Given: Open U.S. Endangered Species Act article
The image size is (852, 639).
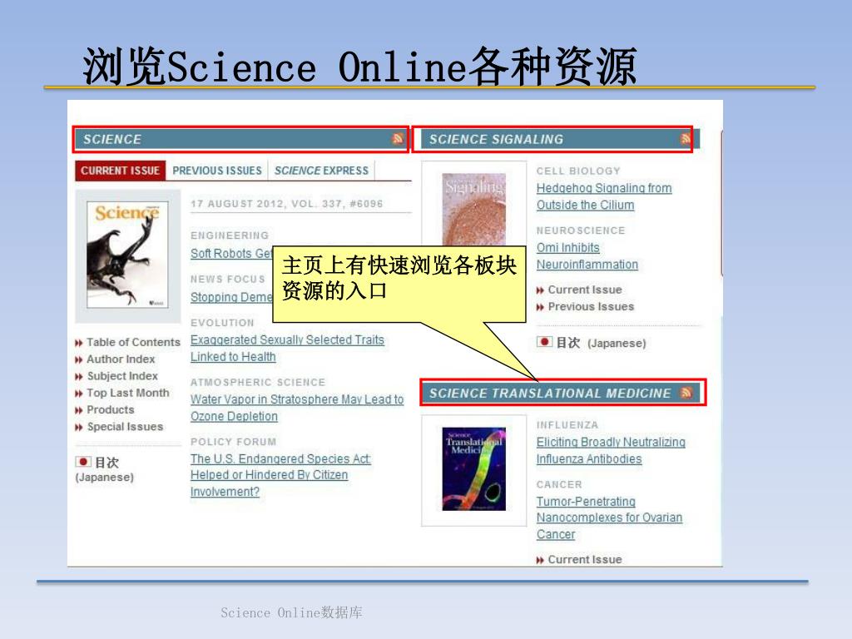Looking at the screenshot, I should 280,475.
